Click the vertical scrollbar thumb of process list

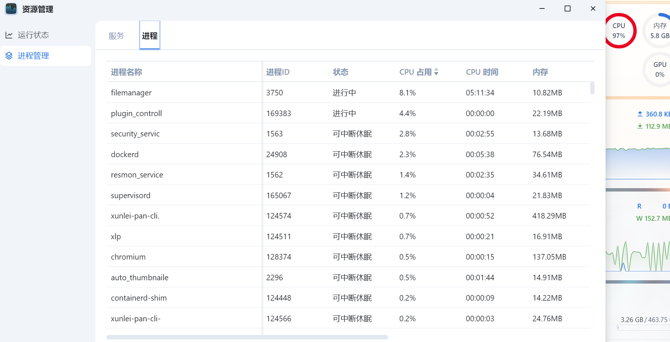[592, 88]
